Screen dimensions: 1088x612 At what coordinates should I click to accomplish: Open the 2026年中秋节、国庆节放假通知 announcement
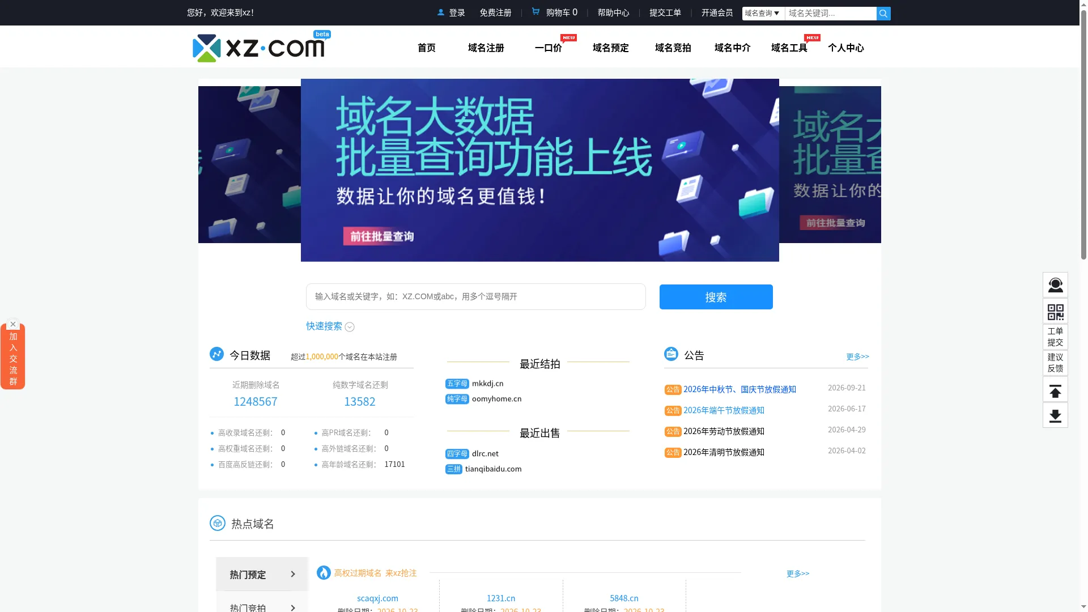pos(739,389)
